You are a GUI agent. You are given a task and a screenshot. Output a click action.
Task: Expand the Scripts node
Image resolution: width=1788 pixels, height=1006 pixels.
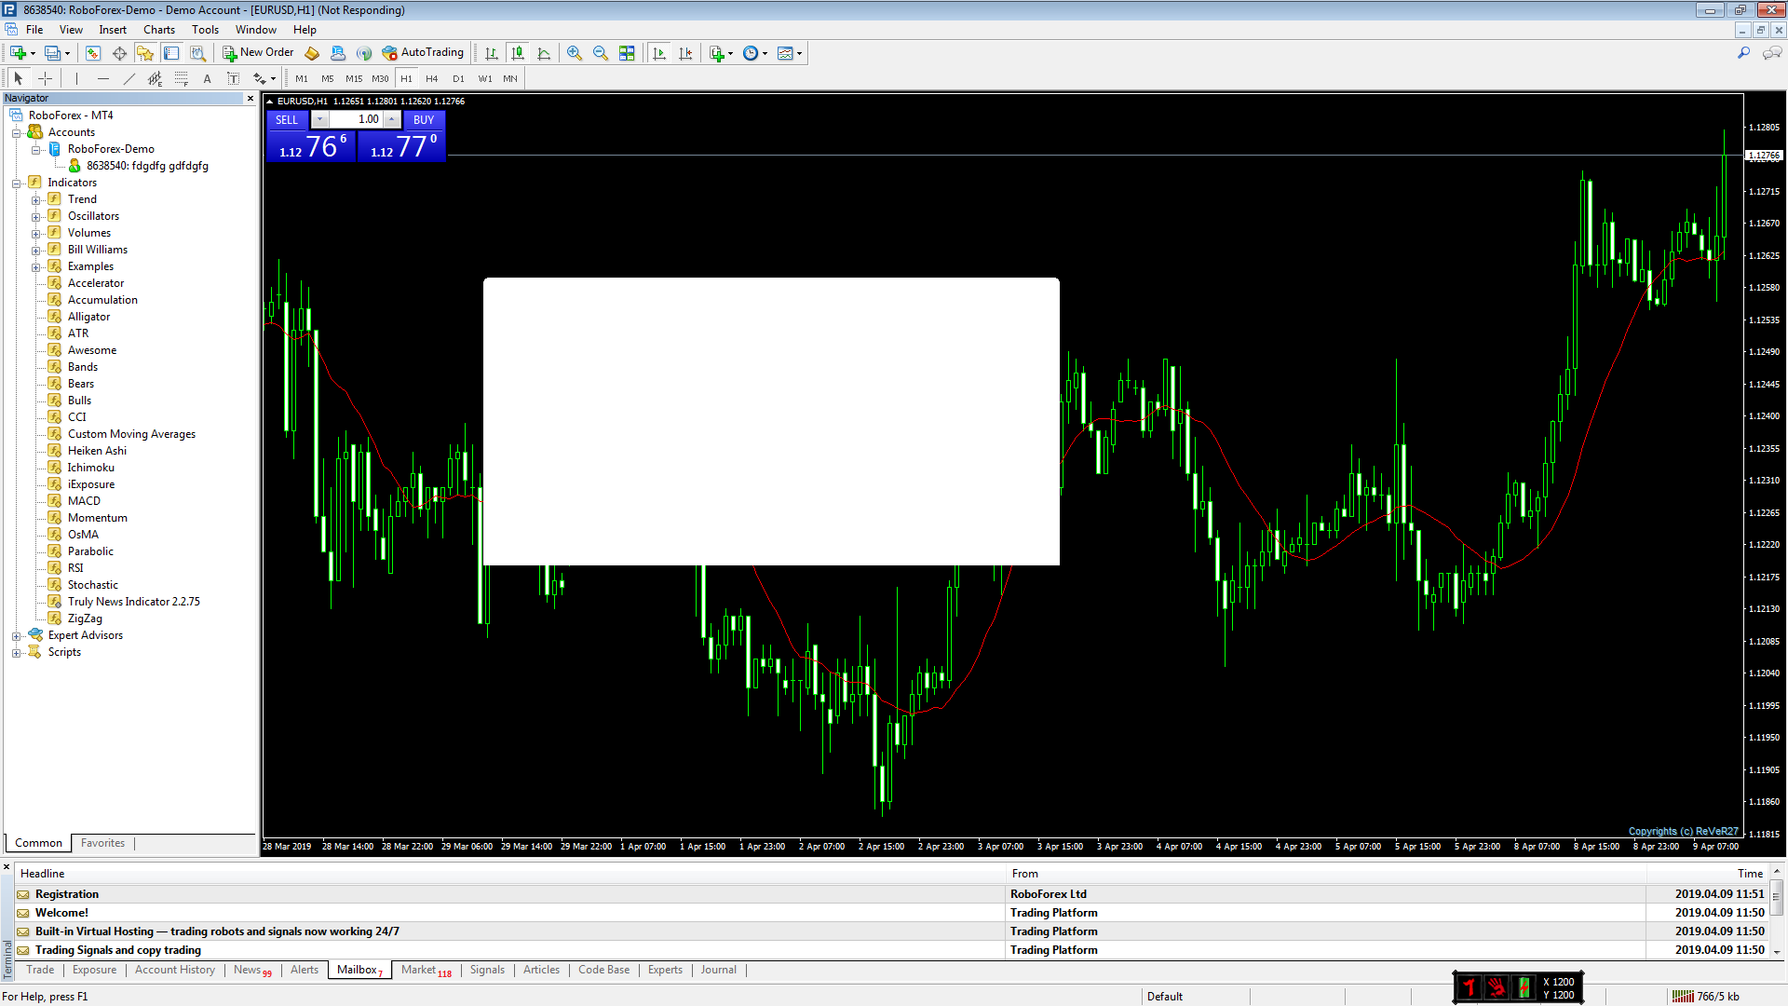(x=16, y=652)
